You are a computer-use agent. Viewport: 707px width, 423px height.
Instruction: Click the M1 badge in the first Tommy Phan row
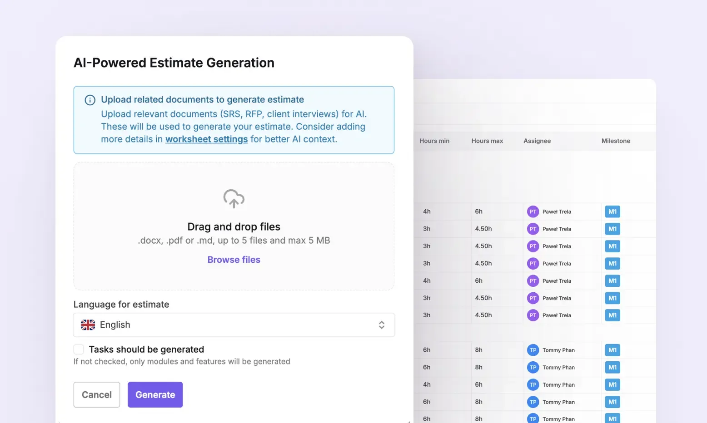(612, 350)
